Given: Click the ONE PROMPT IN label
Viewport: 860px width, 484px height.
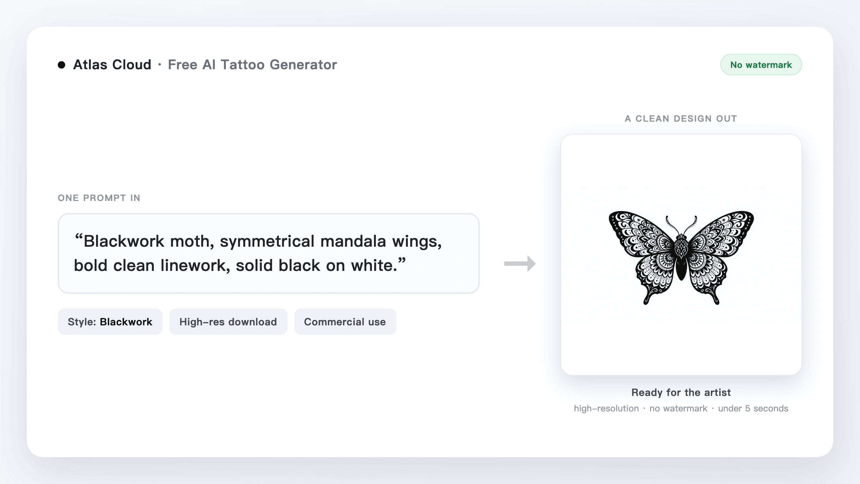Looking at the screenshot, I should [99, 198].
